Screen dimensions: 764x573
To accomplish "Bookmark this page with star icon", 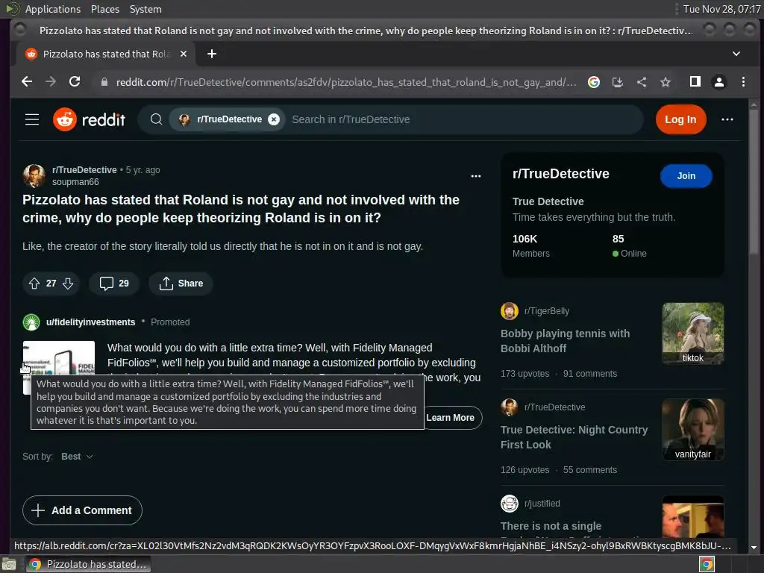I will (x=665, y=82).
